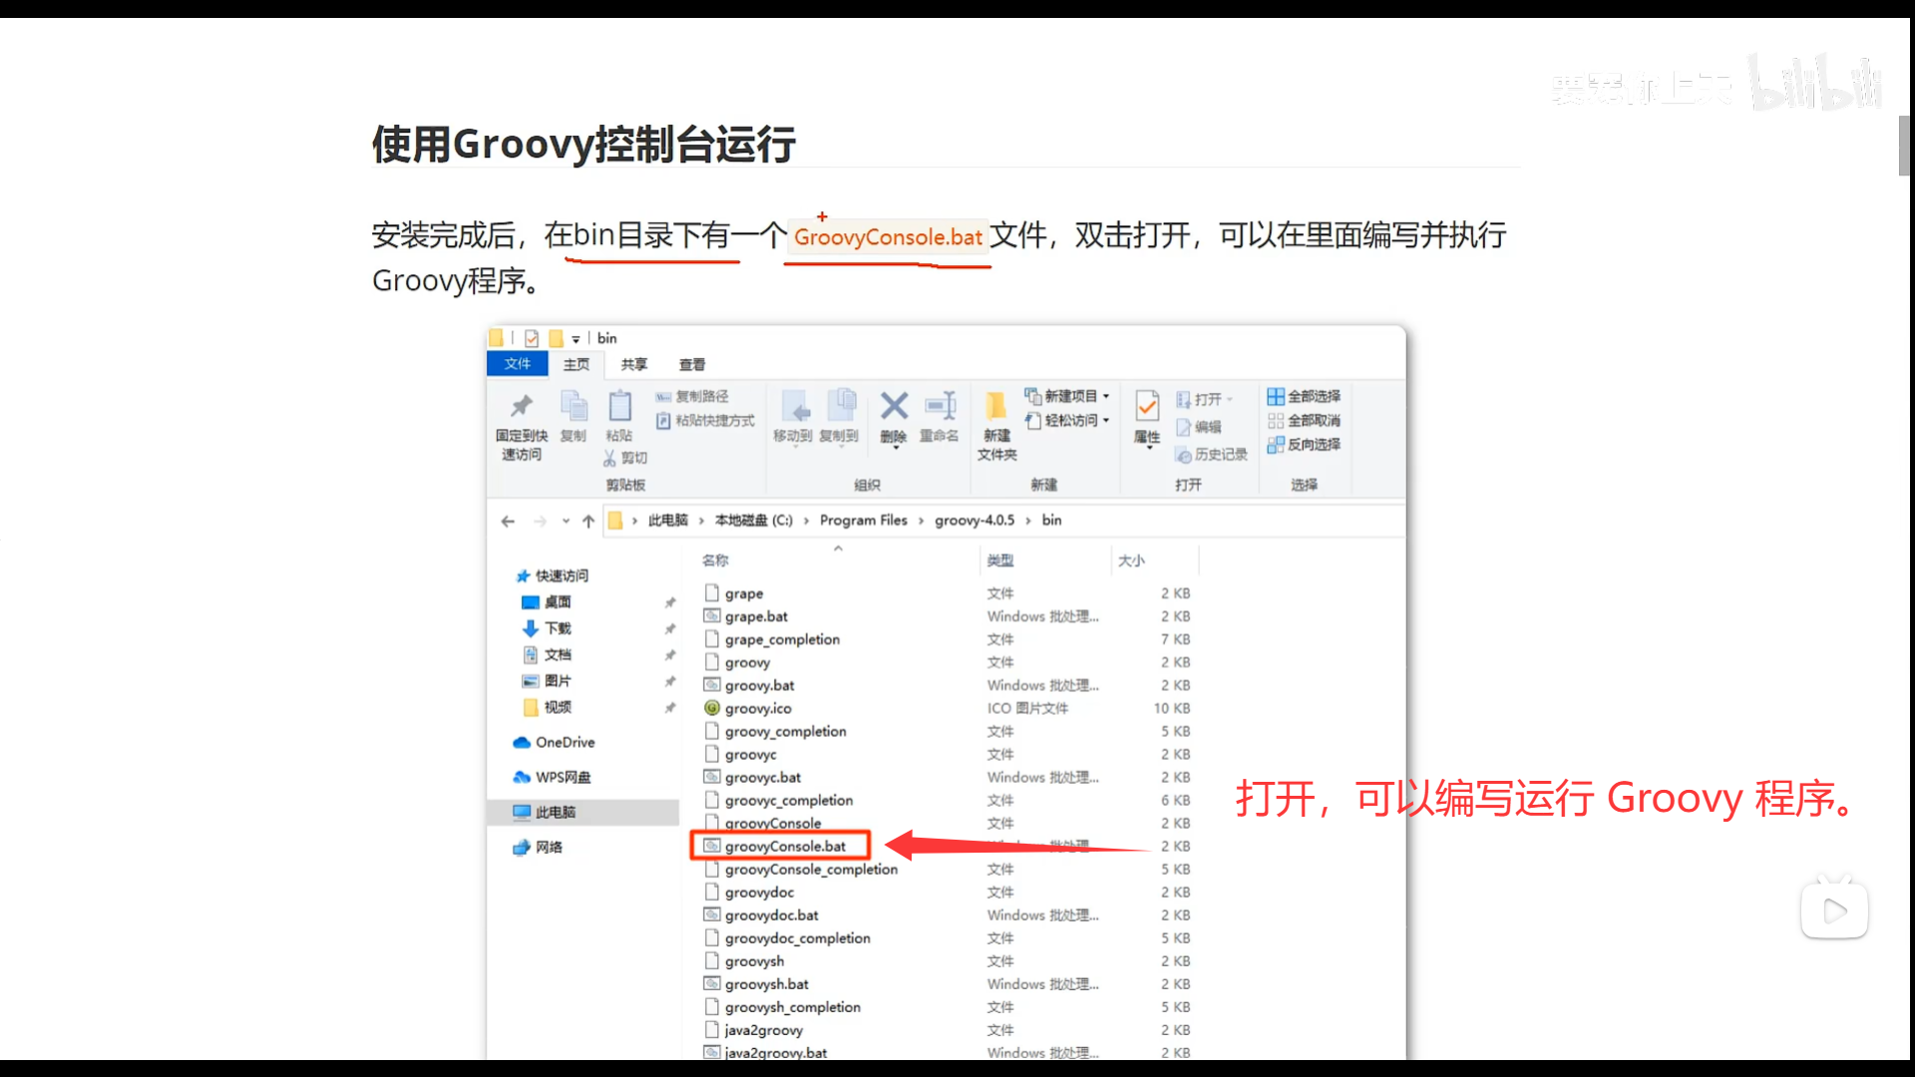1915x1077 pixels.
Task: Switch to the 查看 ribbon tab
Action: click(x=692, y=364)
